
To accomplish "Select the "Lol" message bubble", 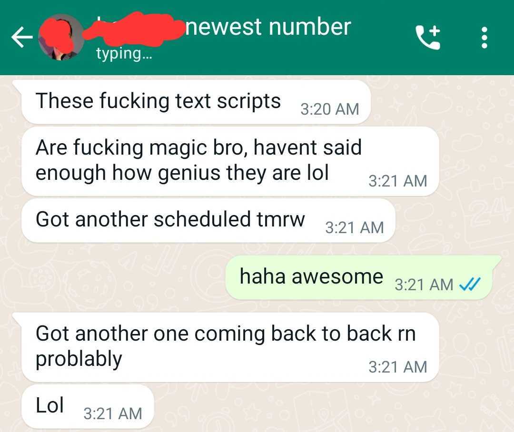I will (x=88, y=406).
